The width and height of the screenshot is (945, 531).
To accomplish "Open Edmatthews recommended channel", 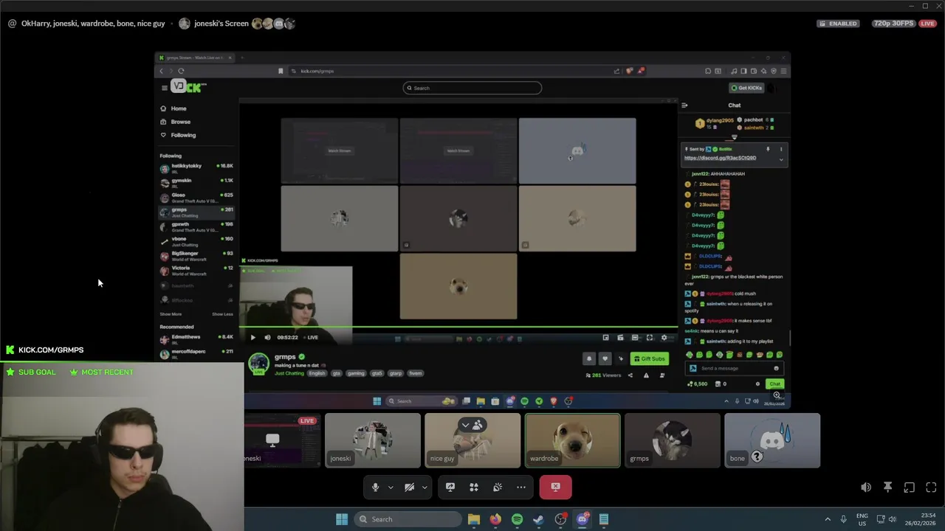I will click(196, 339).
